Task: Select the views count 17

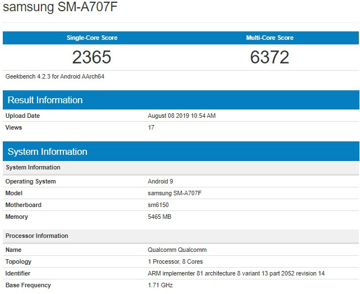Action: point(151,127)
